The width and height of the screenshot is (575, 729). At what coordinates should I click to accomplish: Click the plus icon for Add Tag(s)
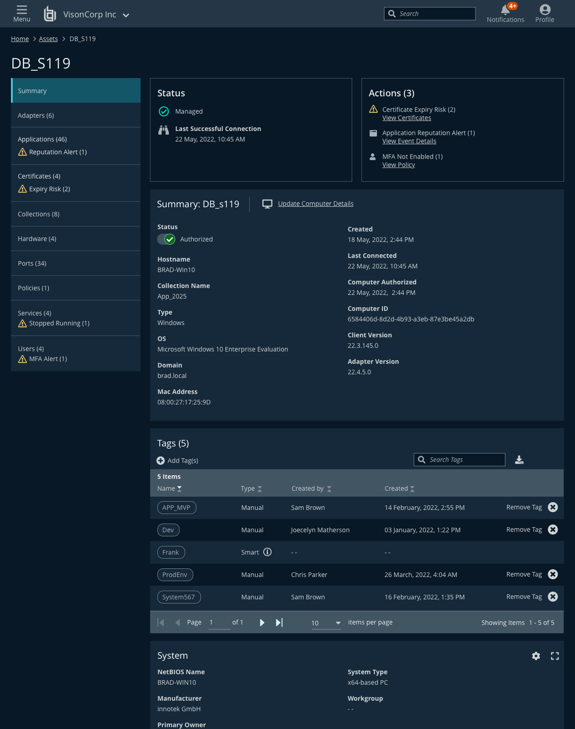point(161,461)
